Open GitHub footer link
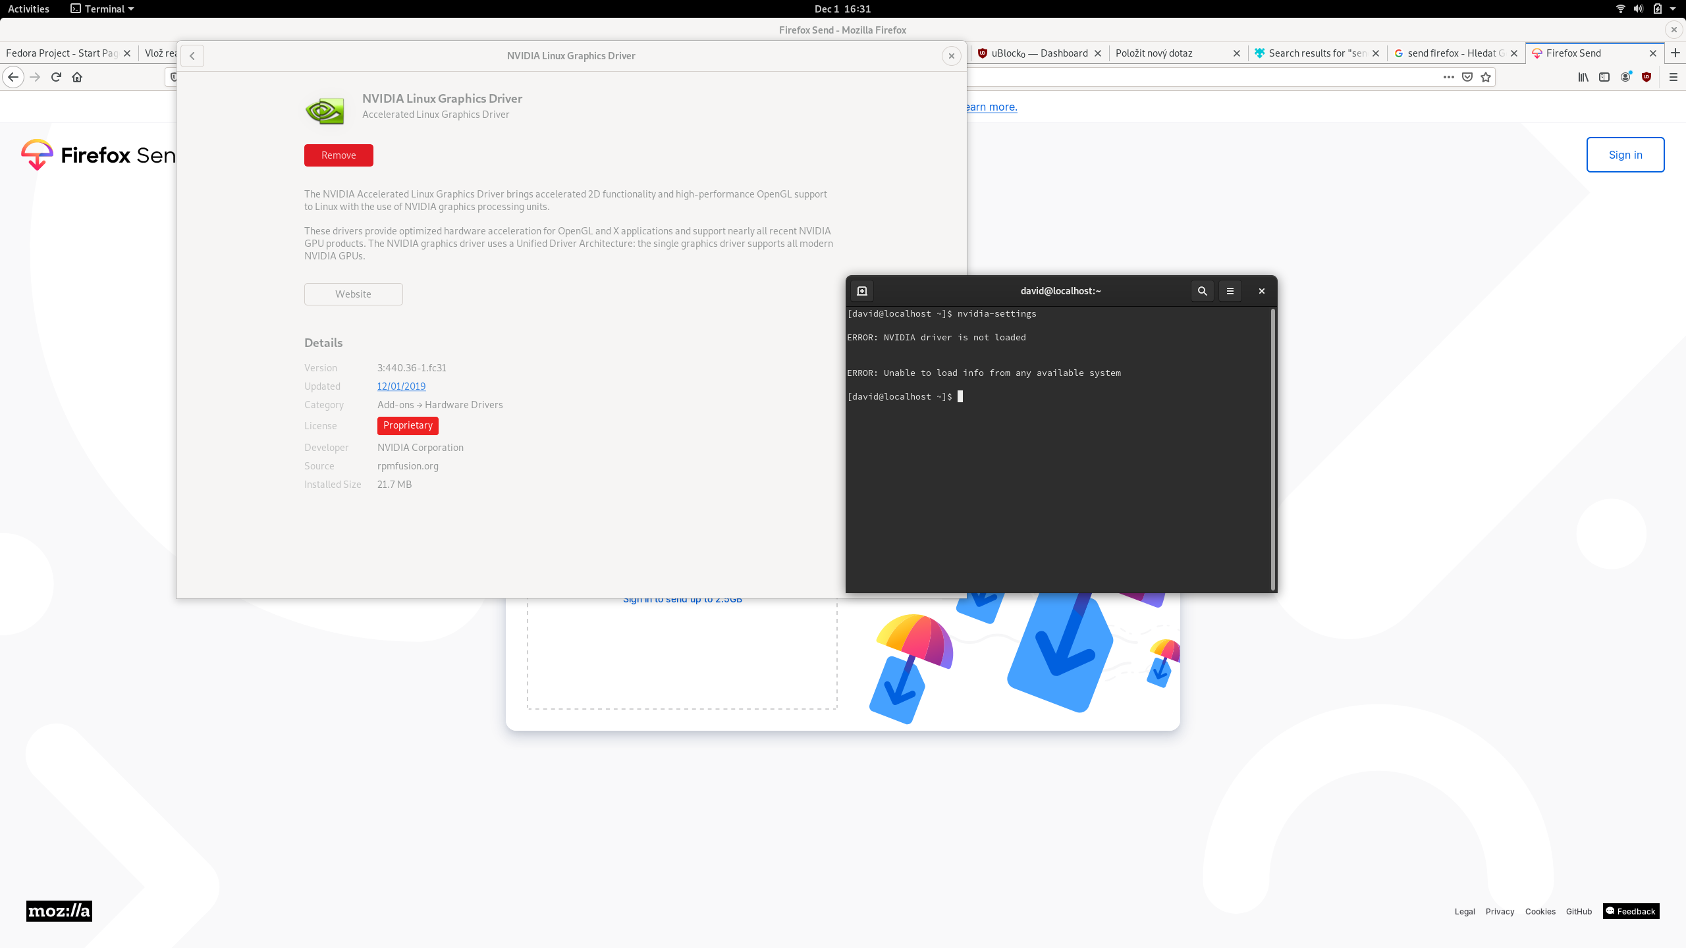Image resolution: width=1686 pixels, height=948 pixels. coord(1579,912)
